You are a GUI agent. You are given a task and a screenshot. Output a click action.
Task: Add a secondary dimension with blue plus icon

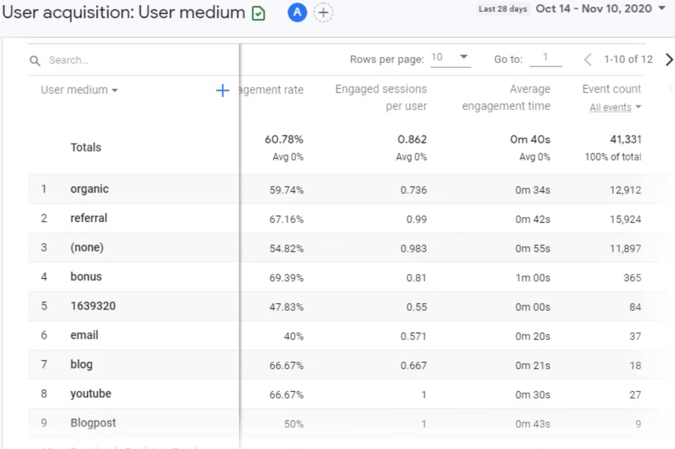point(222,90)
